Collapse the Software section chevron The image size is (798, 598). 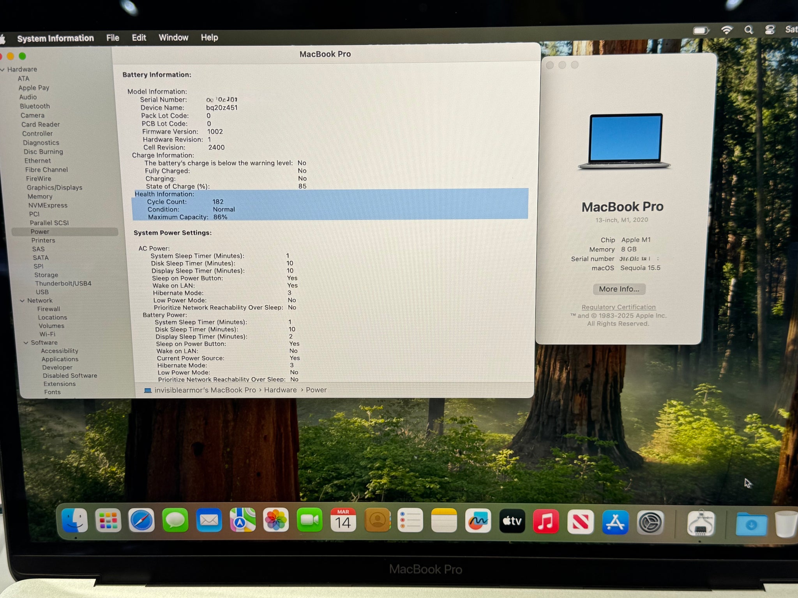(26, 343)
